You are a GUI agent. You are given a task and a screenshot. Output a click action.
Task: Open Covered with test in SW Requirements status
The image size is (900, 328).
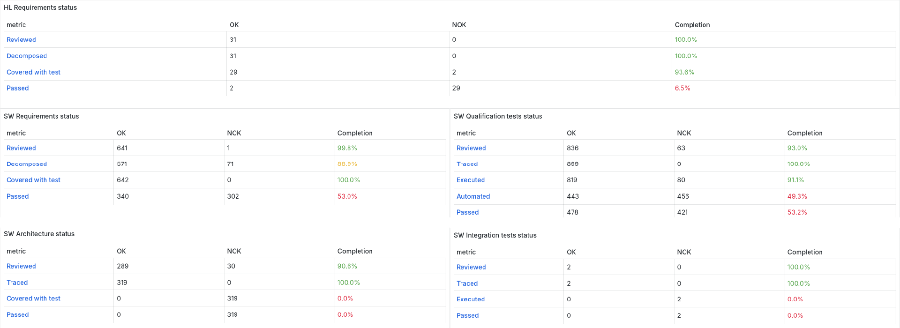(x=33, y=180)
